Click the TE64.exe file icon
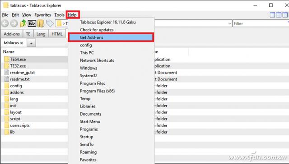Screen dimensions: 289x164 6,59
